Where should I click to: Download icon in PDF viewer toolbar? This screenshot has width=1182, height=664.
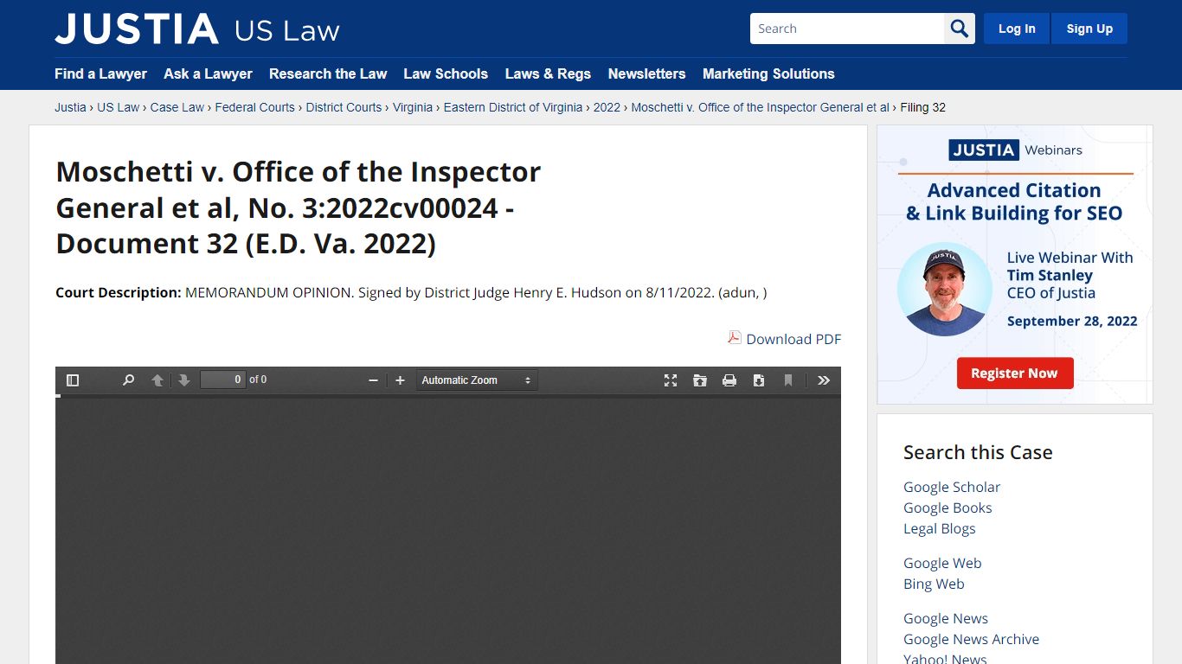tap(759, 380)
